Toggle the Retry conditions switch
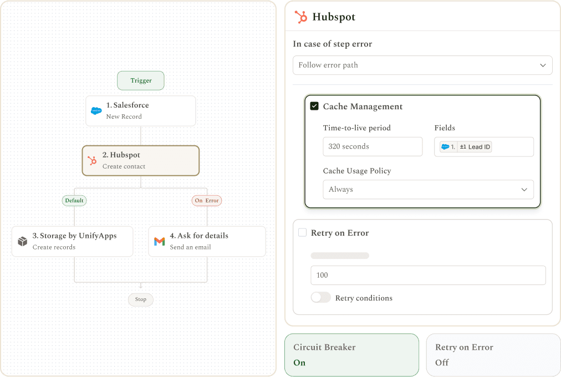The width and height of the screenshot is (561, 377). click(x=320, y=298)
